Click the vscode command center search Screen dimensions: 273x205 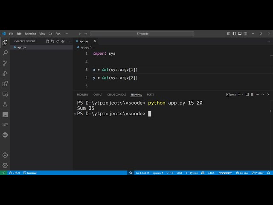pos(142,34)
